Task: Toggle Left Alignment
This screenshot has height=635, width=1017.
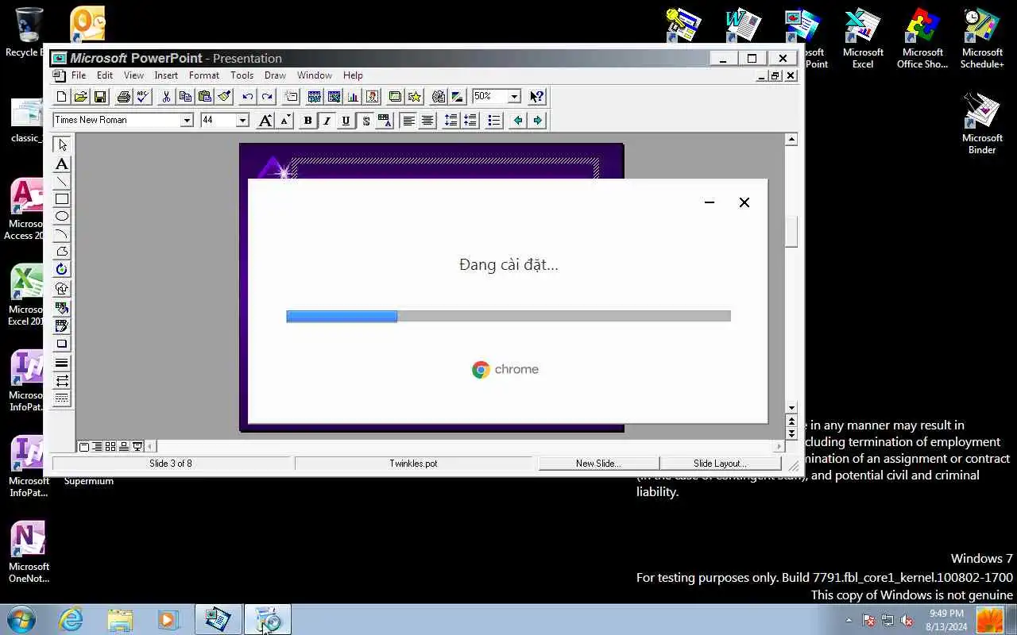Action: click(408, 121)
